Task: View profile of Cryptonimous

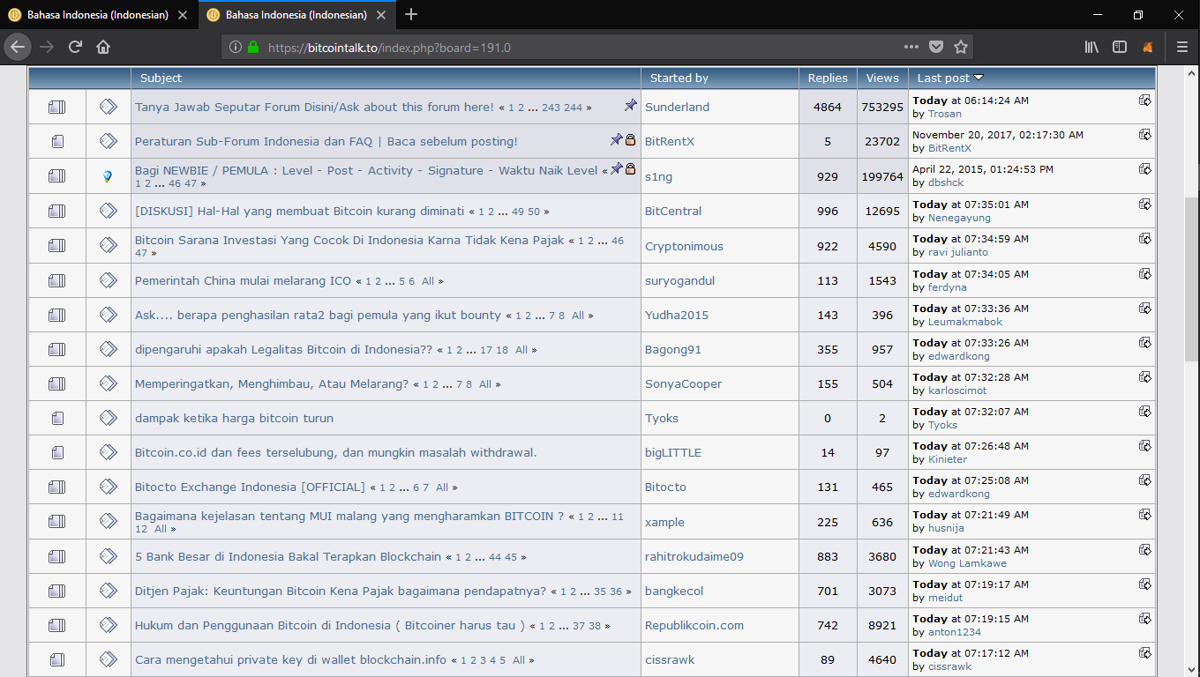Action: [684, 246]
